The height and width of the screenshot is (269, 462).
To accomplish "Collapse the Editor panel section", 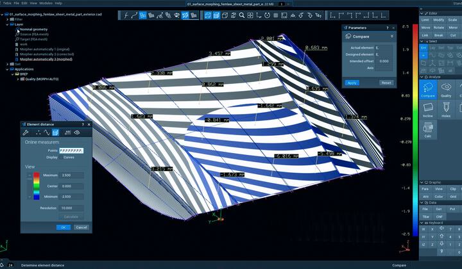I will coord(422,13).
